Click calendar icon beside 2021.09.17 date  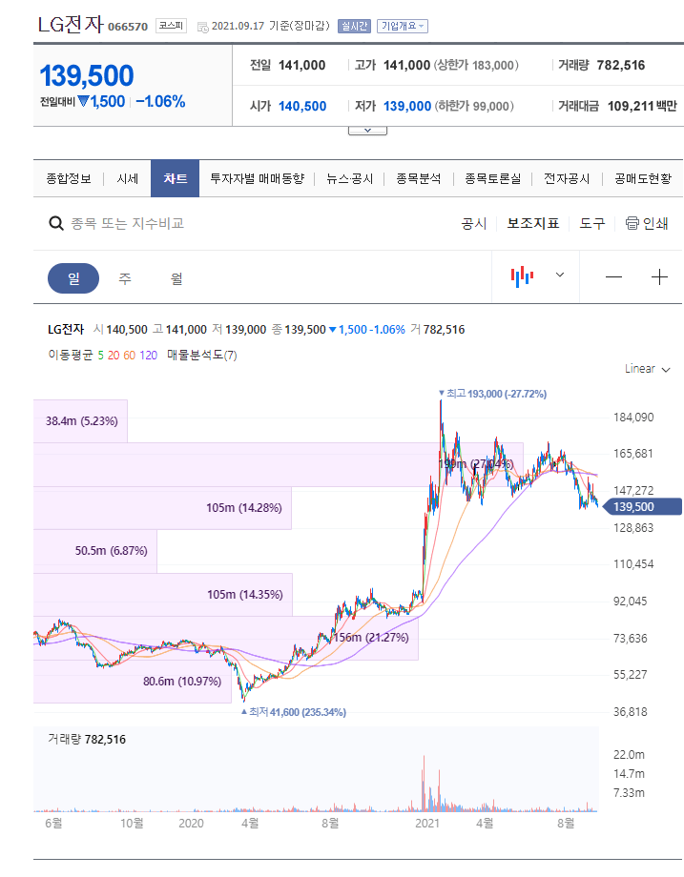202,27
